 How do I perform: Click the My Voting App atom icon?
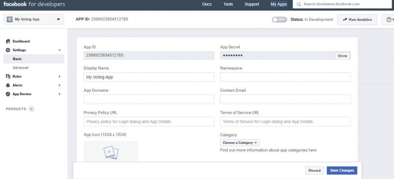[x=10, y=19]
